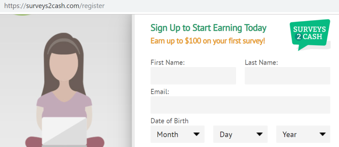
Task: Click the Day dropdown's black arrow
Action: 259,134
